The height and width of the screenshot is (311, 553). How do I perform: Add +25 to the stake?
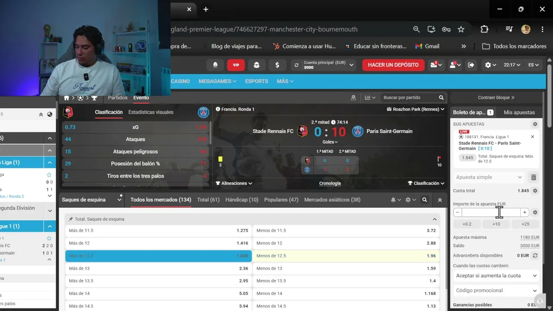(525, 224)
